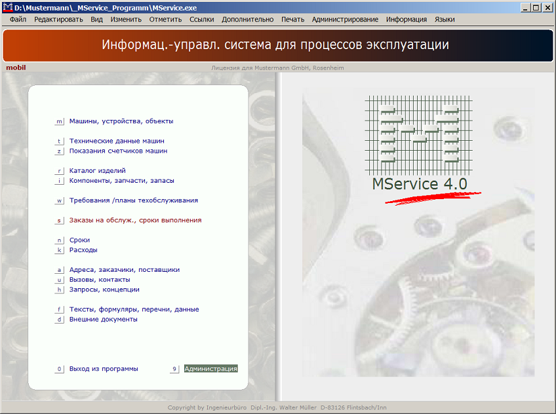Open the Файл menu
556x414 pixels.
point(18,20)
